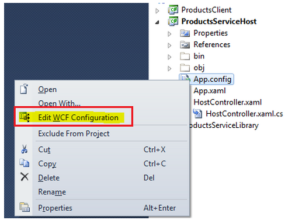Expand the bin folder node

coord(169,57)
